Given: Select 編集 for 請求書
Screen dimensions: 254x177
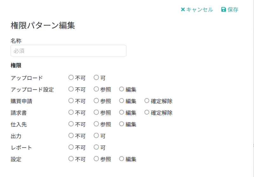Looking at the screenshot, I should [122, 112].
